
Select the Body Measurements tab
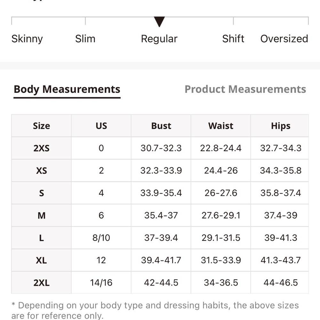[x=67, y=90]
